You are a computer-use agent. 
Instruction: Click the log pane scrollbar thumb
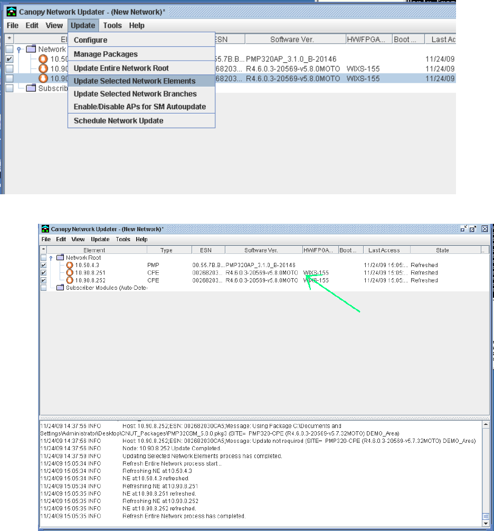(486, 516)
